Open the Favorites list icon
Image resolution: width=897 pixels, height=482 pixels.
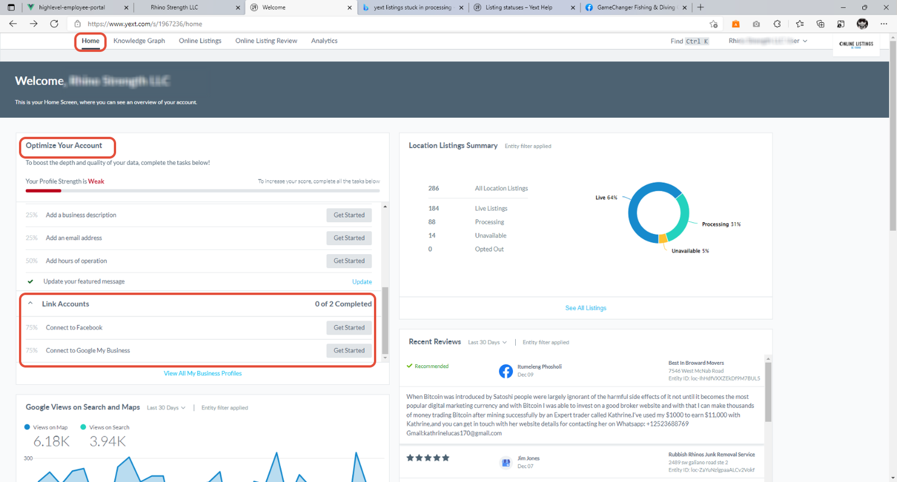coord(799,24)
